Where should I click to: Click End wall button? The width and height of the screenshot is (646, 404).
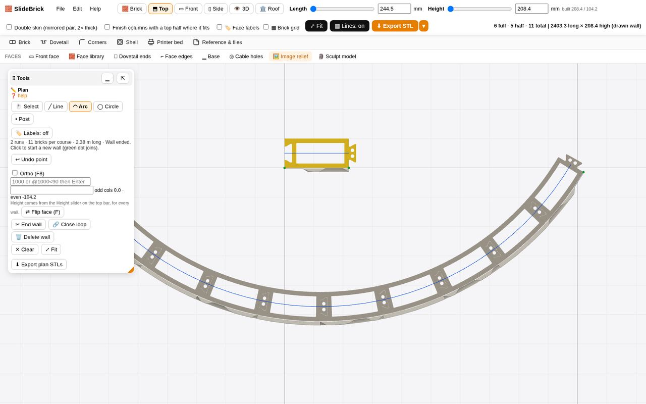pos(28,225)
